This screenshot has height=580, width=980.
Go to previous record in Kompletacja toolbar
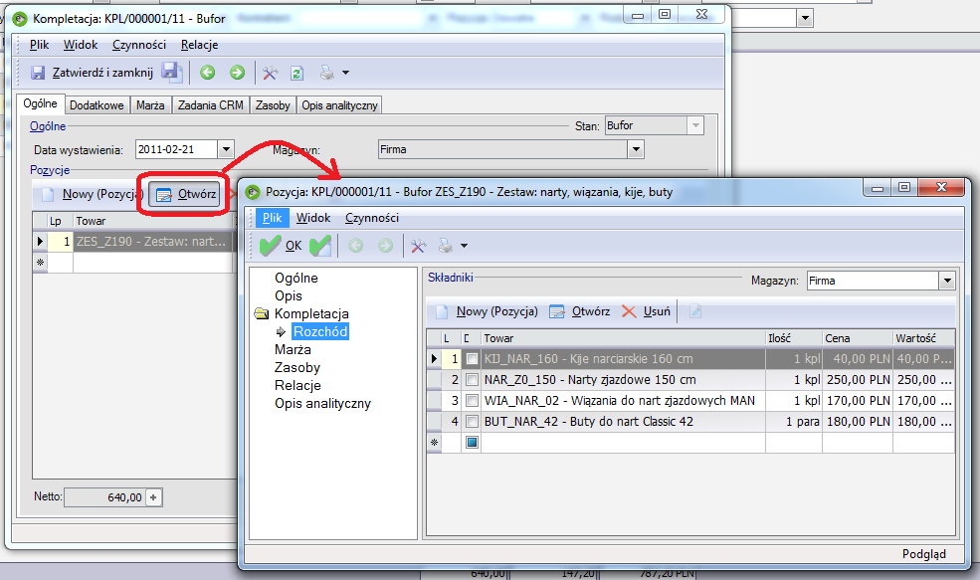(x=208, y=73)
